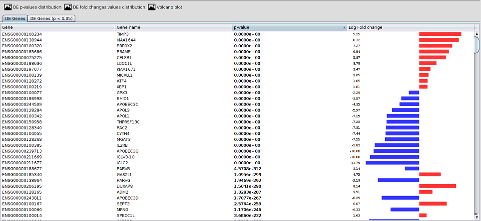Sort table by Gene name column

173,27
